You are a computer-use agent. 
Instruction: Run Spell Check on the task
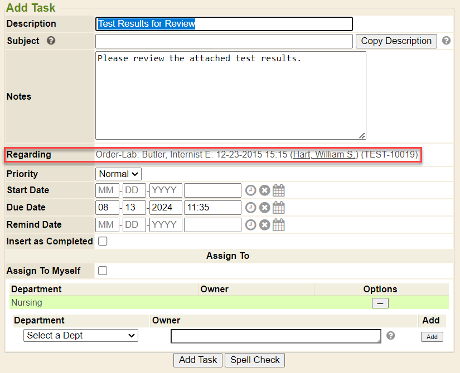click(255, 360)
